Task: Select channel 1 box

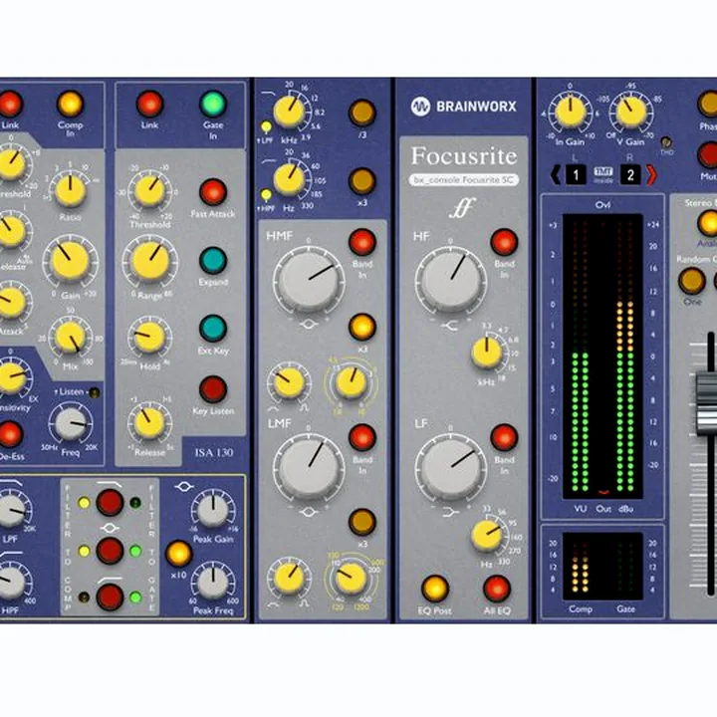Action: tap(576, 174)
